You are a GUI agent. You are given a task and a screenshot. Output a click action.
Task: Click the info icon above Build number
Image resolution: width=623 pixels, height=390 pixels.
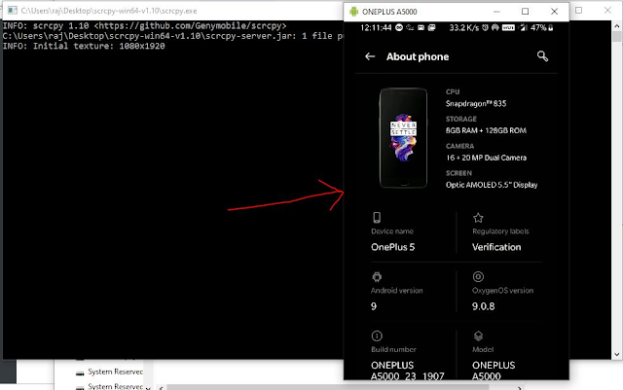[377, 336]
